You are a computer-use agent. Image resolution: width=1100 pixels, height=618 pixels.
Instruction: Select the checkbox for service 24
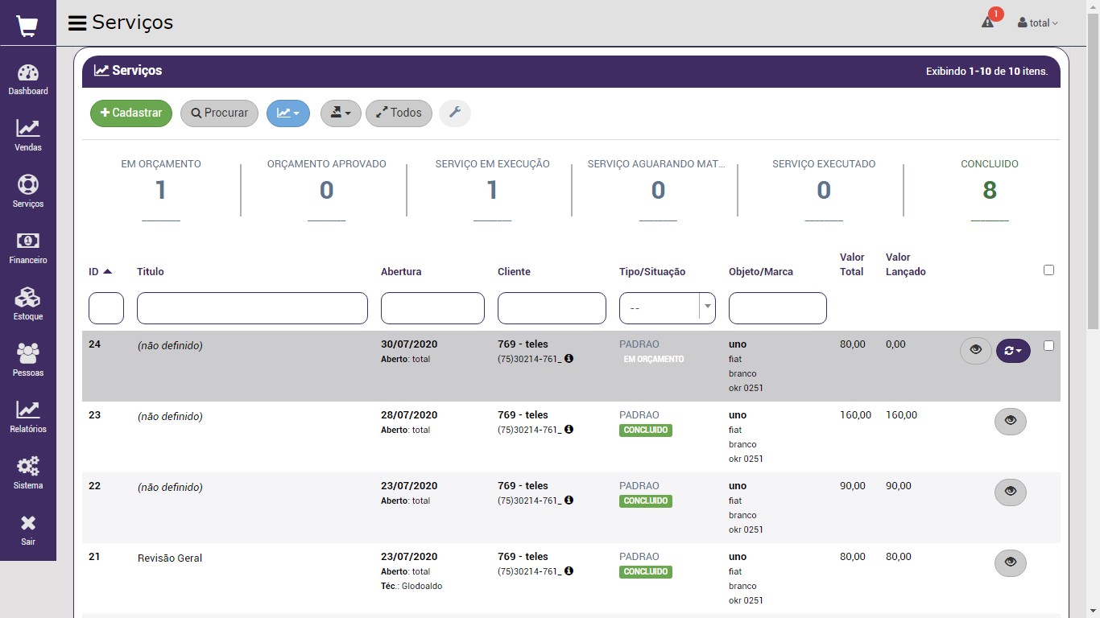tap(1048, 345)
